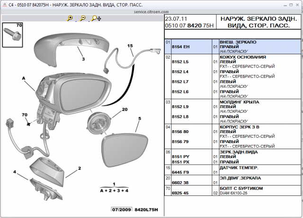Click part number 8152 L5
This screenshot has width=303, height=218.
180,62
